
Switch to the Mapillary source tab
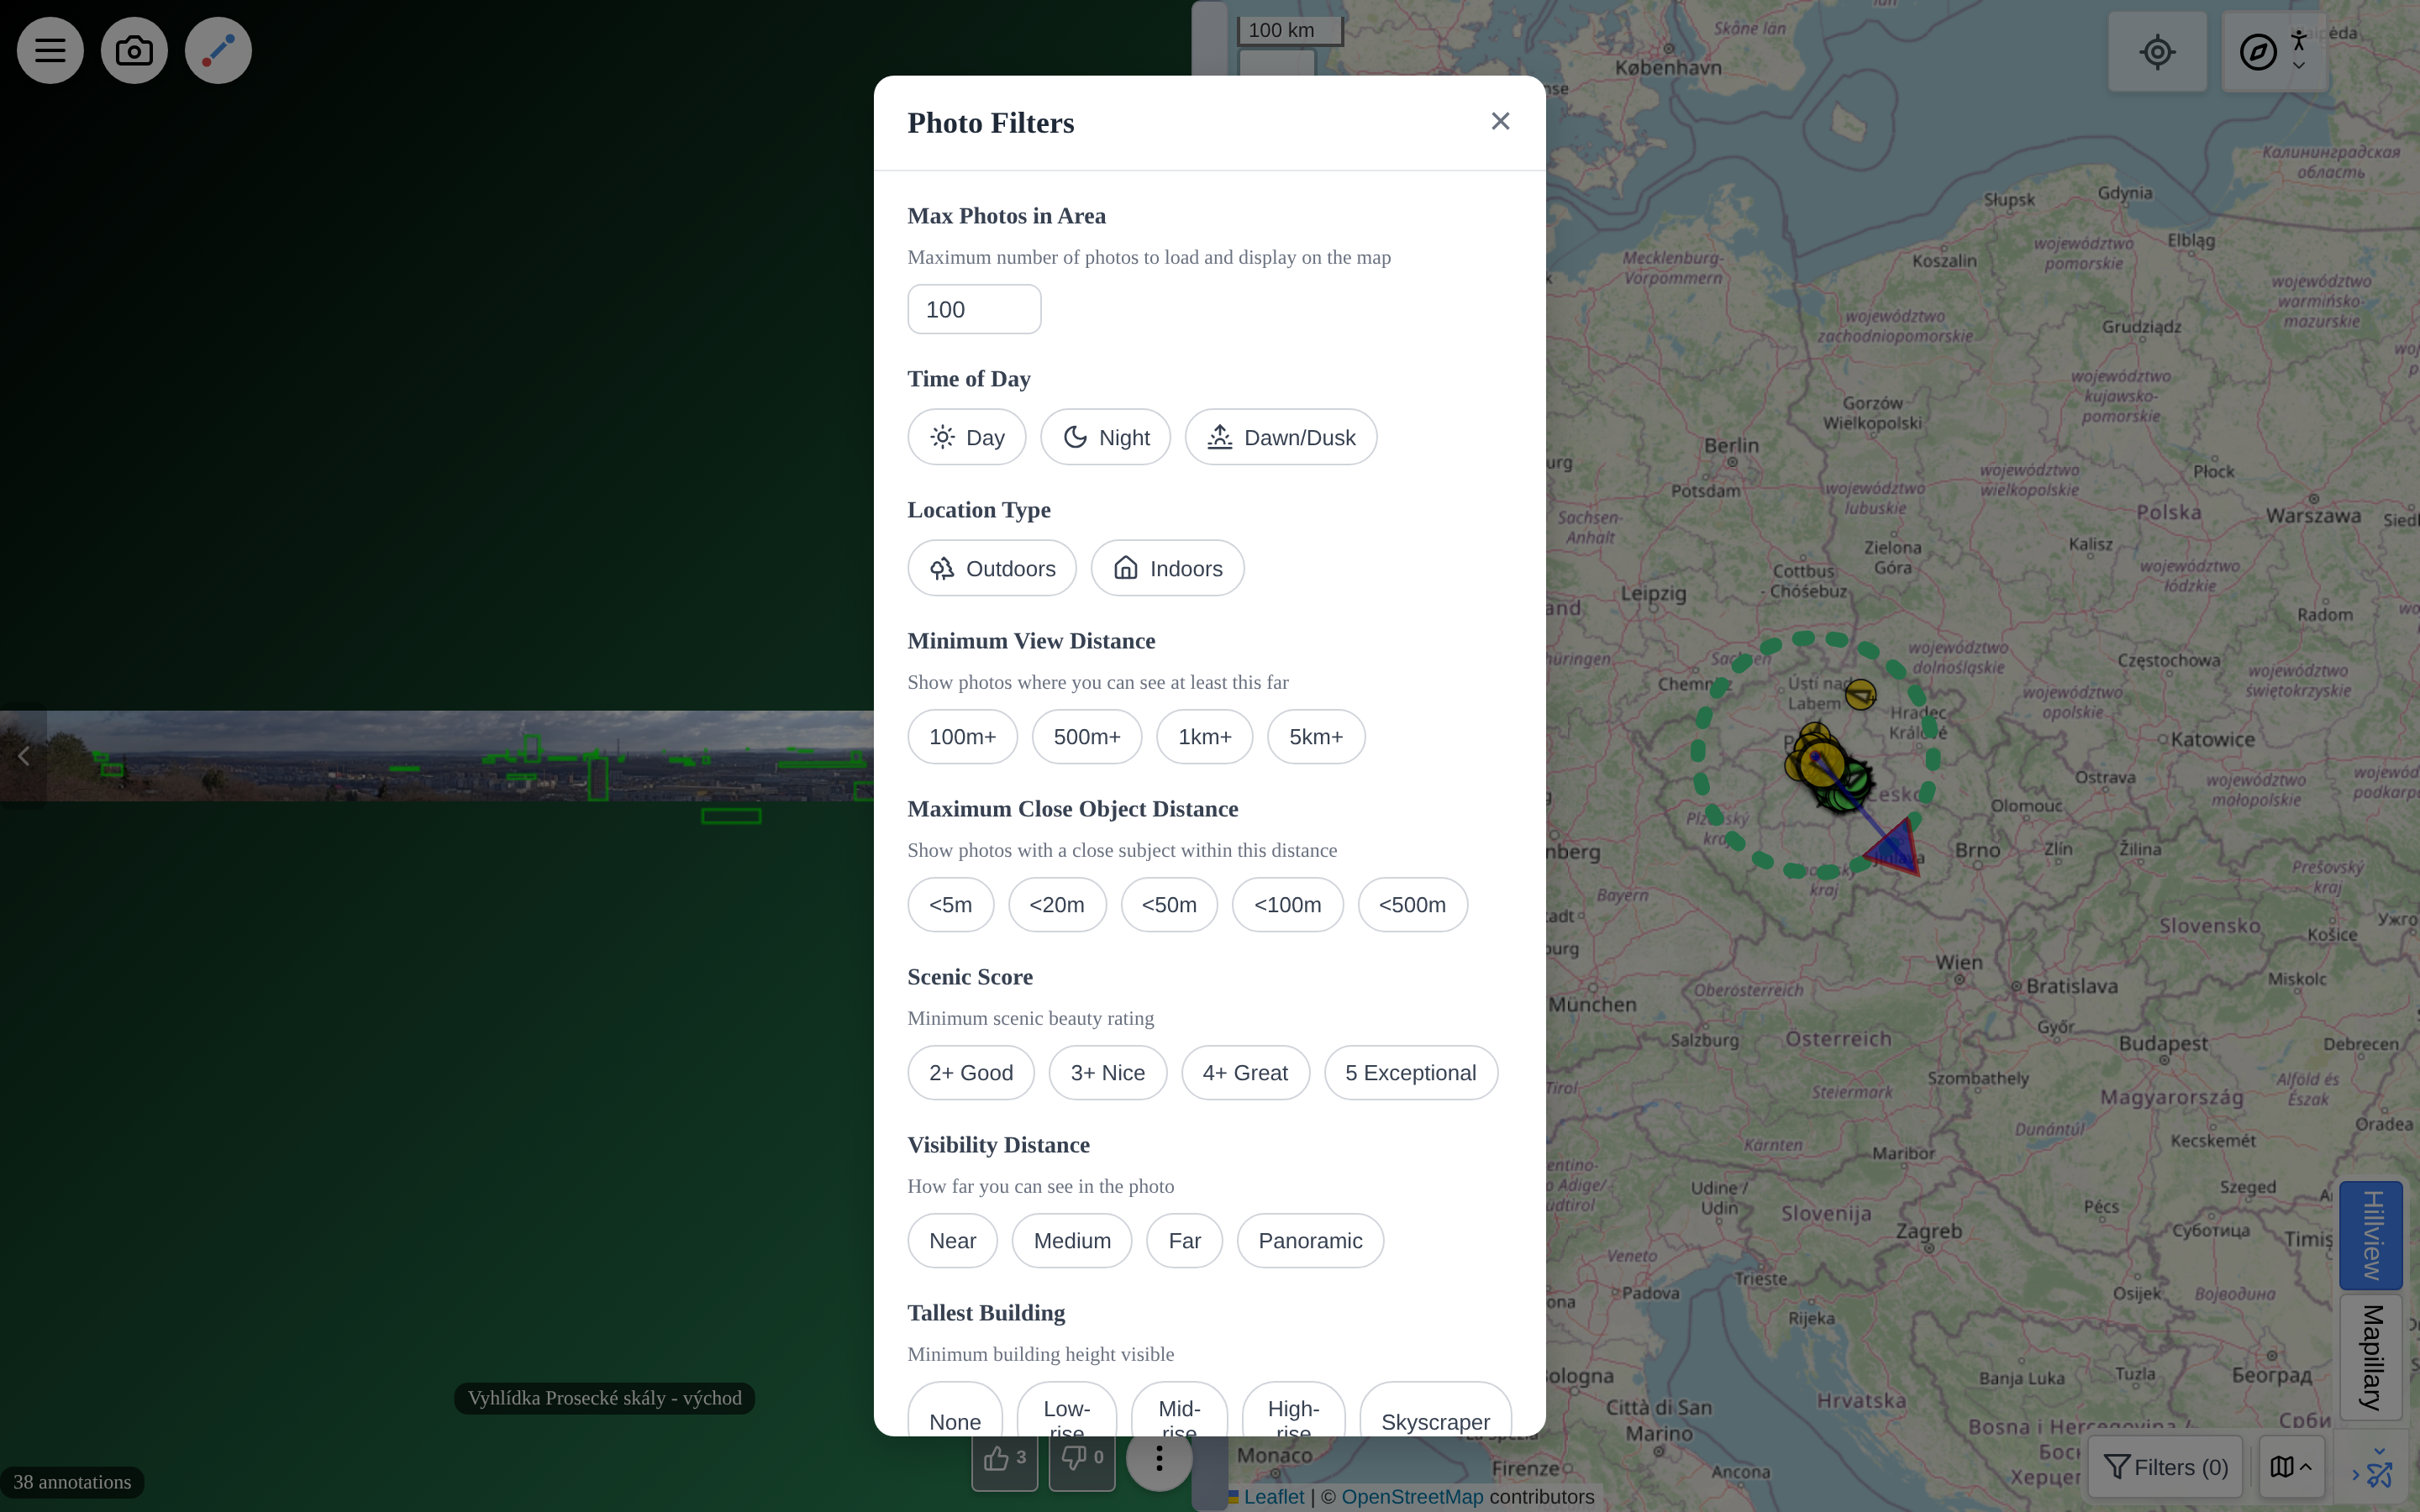(x=2371, y=1357)
